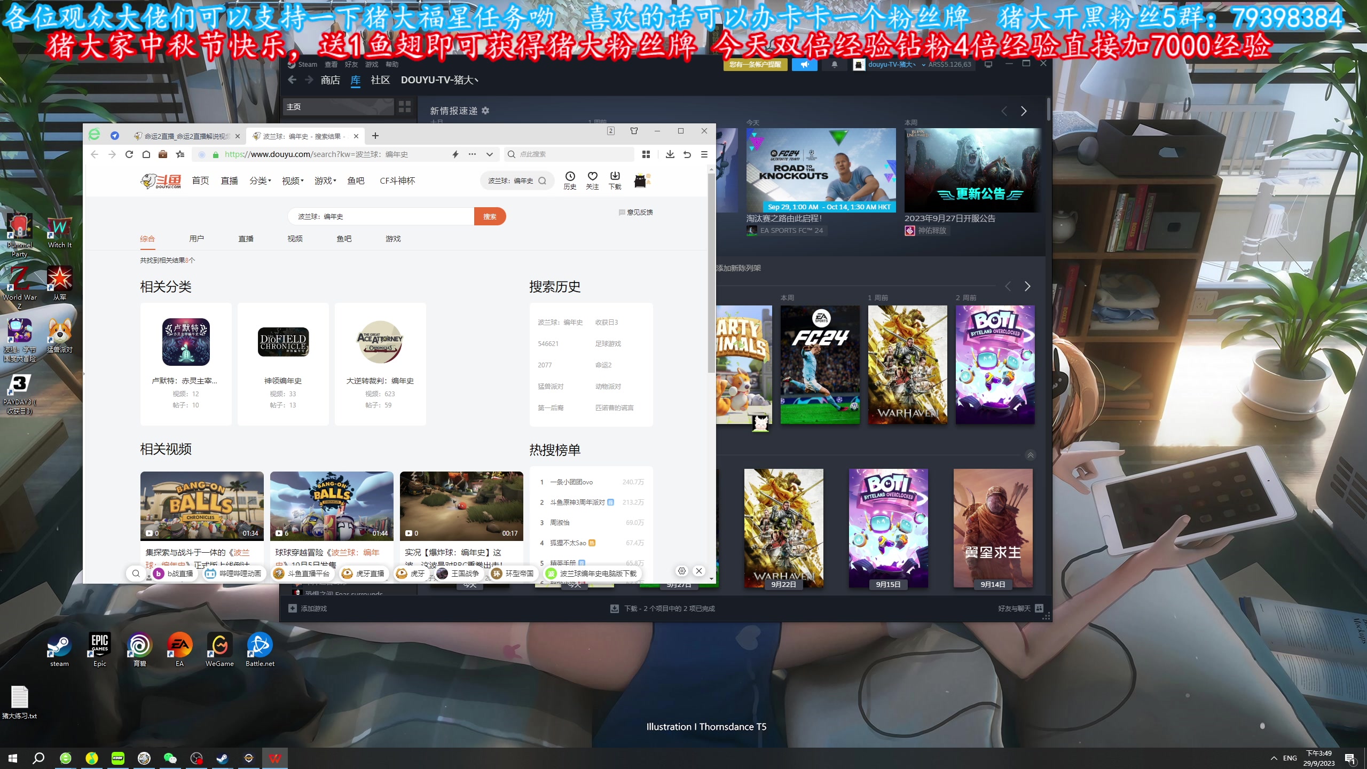This screenshot has height=769, width=1367.
Task: Click browser back arrow
Action: pos(95,154)
